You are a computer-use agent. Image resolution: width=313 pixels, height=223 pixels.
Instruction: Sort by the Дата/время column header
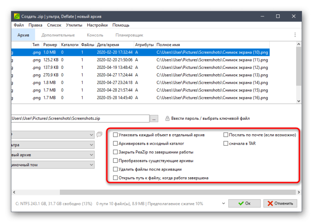pos(115,45)
